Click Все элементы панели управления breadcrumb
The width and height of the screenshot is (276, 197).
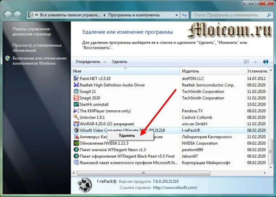[70, 15]
